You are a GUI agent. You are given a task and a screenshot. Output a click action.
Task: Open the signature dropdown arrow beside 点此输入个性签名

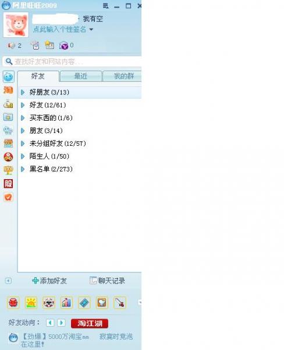(91, 30)
